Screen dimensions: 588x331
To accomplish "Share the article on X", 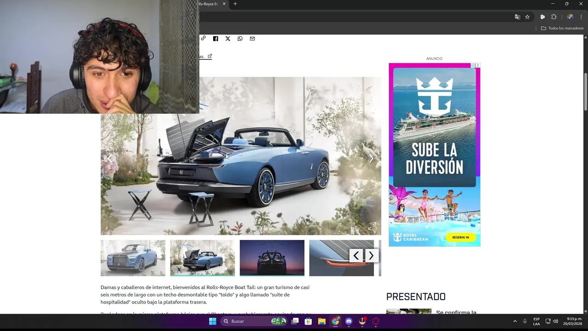I will [228, 39].
